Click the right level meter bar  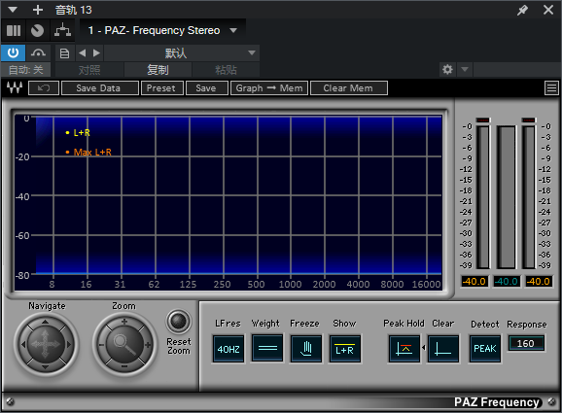[x=529, y=197]
